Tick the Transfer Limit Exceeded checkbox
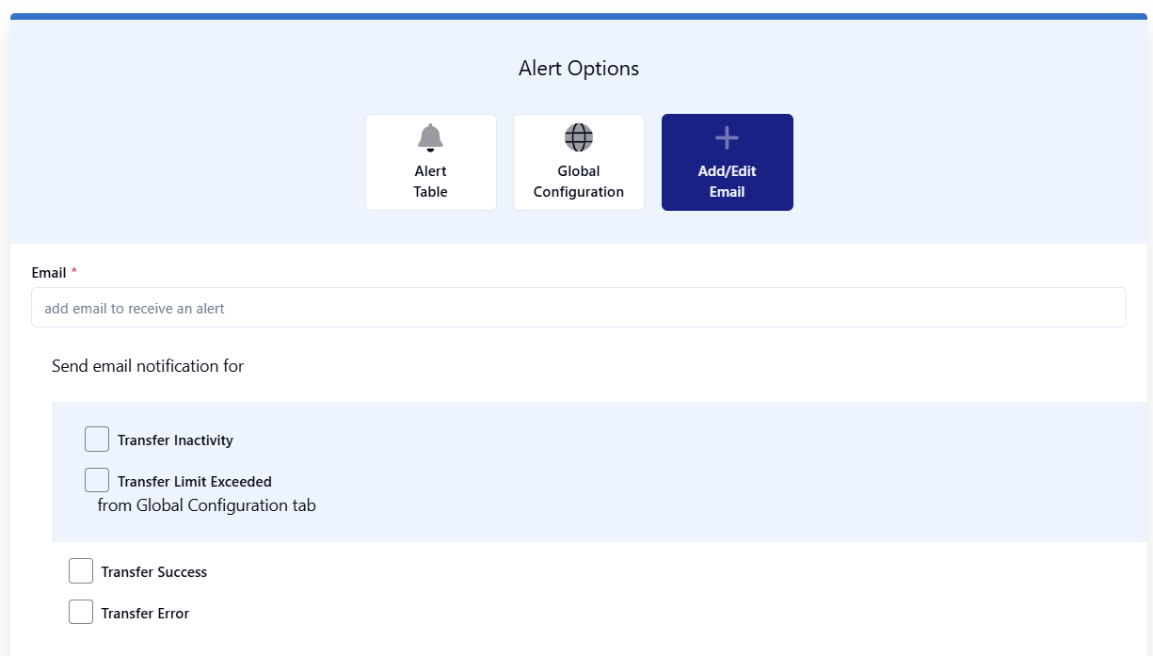The height and width of the screenshot is (656, 1153). pos(97,480)
